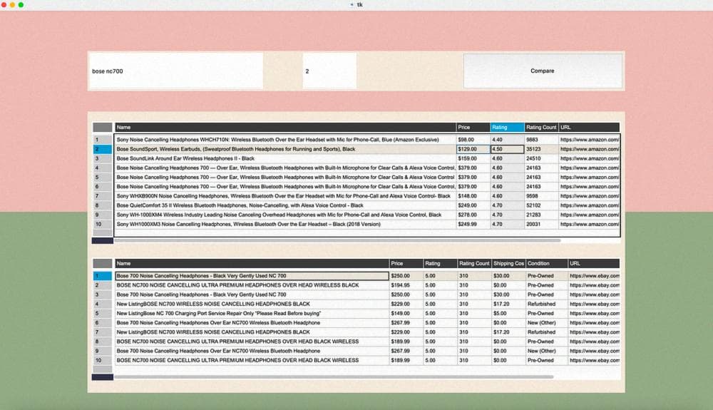Viewport: 713px width, 410px height.
Task: Focus the search field containing "bose nc700"
Action: (175, 71)
